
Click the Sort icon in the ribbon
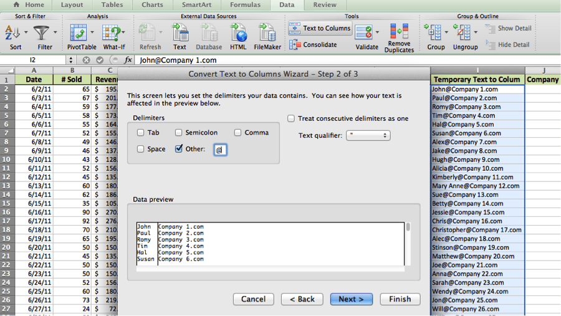(12, 32)
